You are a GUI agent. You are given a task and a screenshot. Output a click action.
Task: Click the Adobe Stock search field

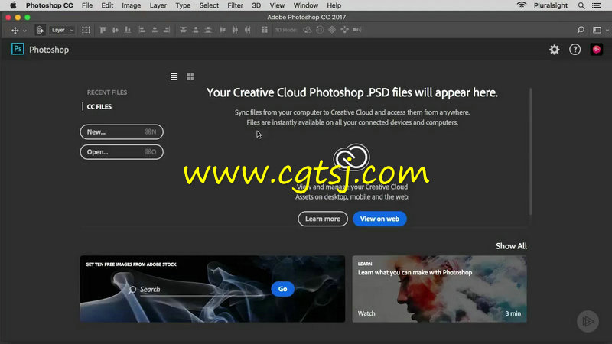(200, 290)
